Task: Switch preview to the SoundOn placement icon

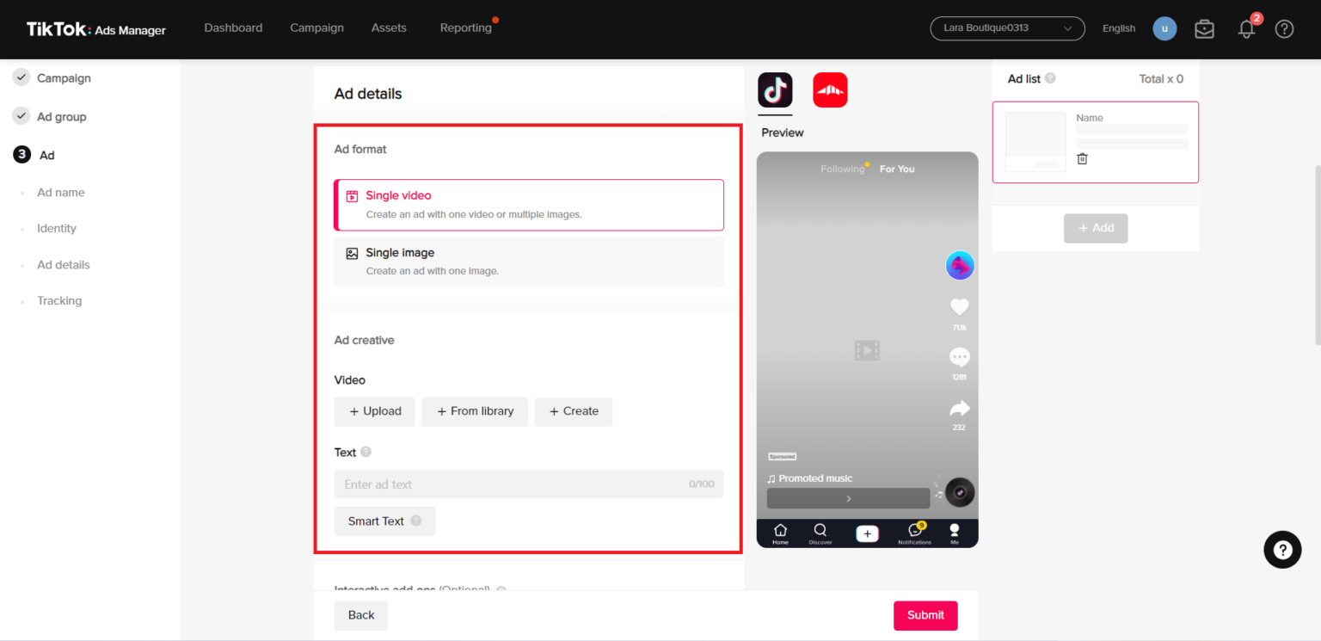Action: point(830,89)
